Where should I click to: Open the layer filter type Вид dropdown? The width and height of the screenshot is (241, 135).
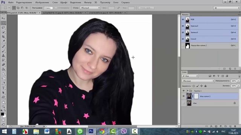pyautogui.click(x=190, y=76)
